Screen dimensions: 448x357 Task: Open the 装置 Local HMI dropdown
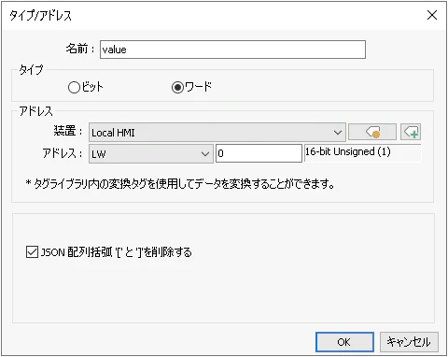point(217,133)
